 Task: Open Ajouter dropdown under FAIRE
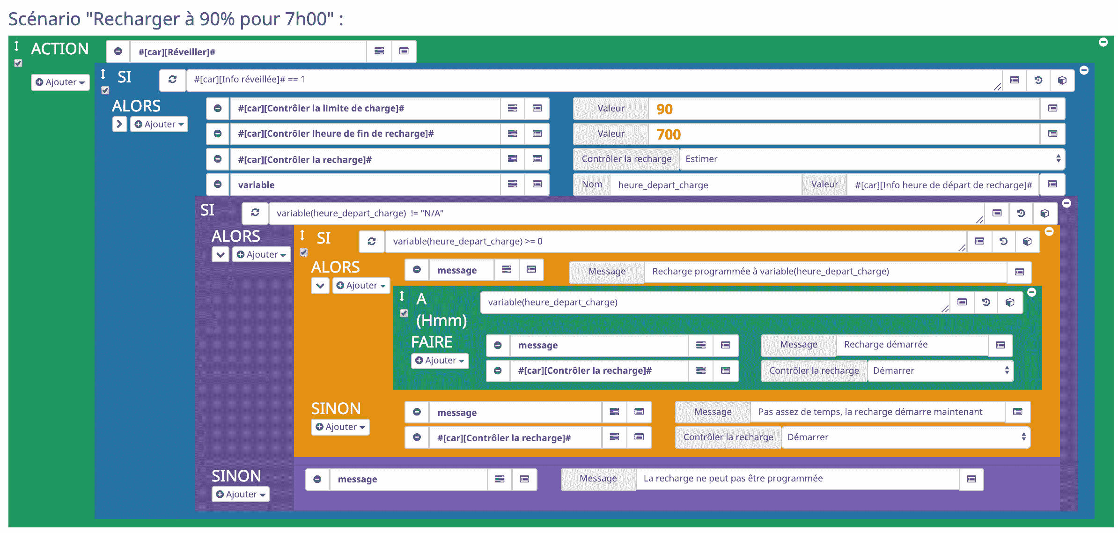(x=440, y=360)
